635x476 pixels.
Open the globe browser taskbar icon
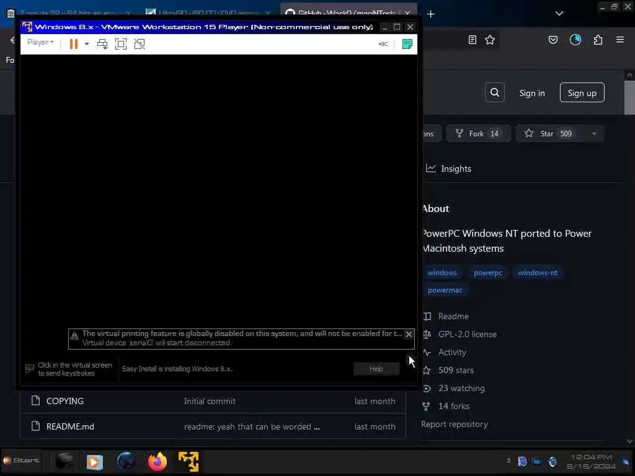tap(126, 461)
